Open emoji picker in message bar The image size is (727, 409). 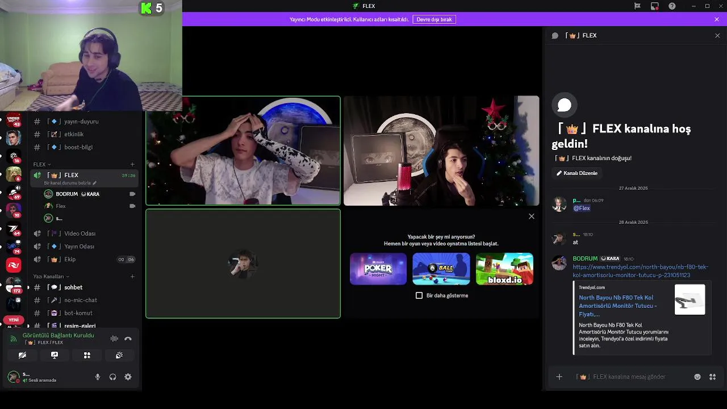[x=697, y=377]
